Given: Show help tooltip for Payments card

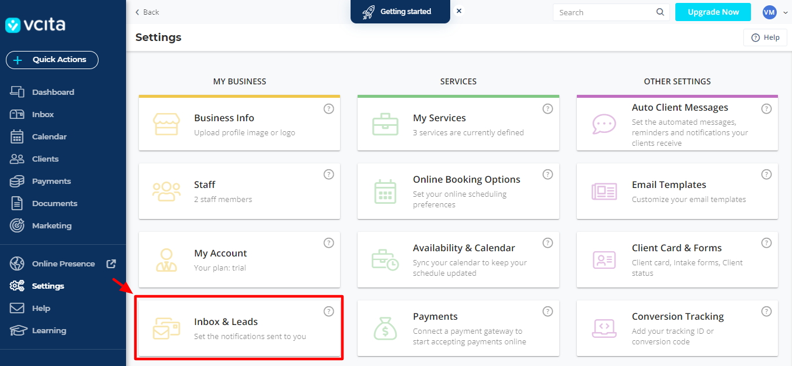Looking at the screenshot, I should [548, 312].
